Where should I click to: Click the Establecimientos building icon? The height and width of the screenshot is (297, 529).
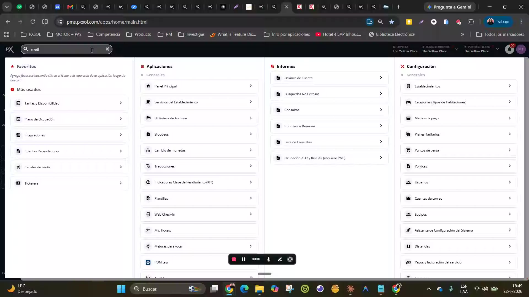point(408,86)
